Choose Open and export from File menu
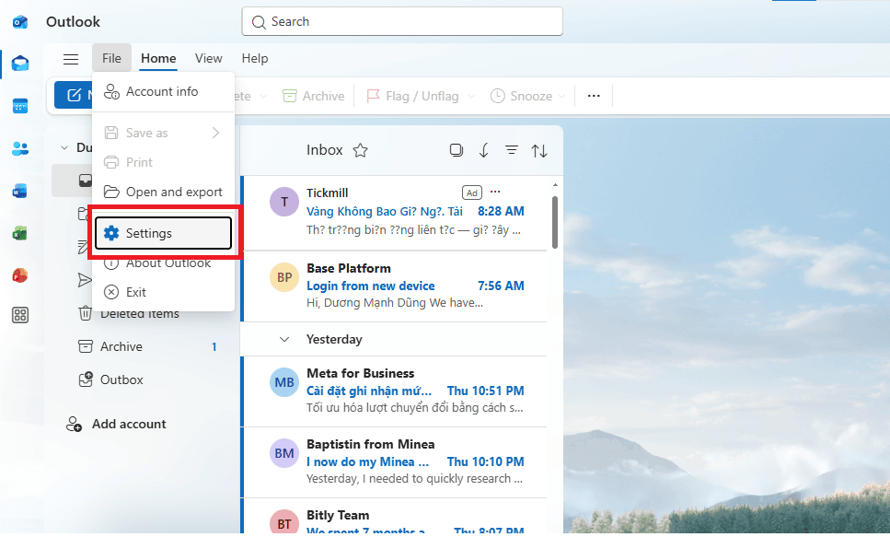This screenshot has height=537, width=890. (x=164, y=193)
